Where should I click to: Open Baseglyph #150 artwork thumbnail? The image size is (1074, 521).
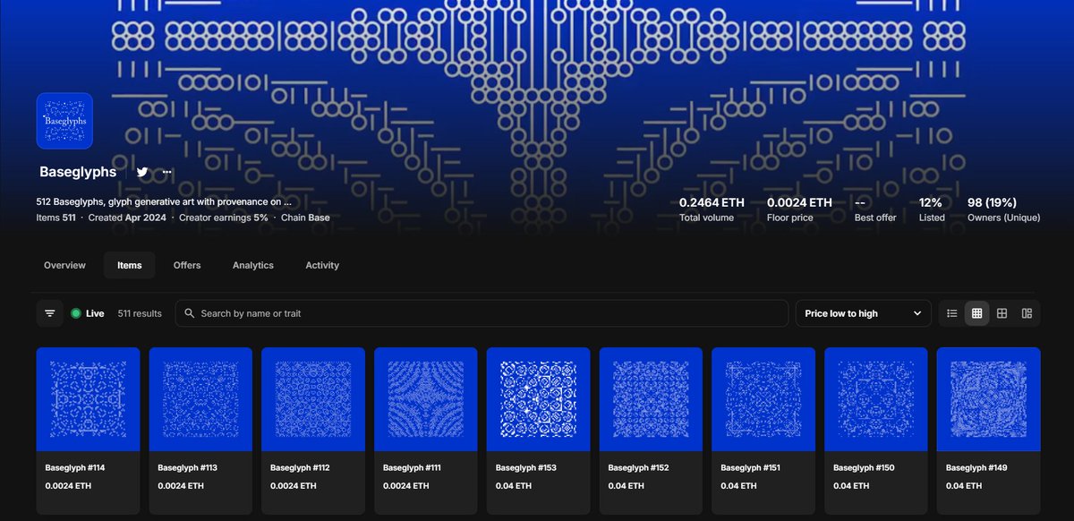pyautogui.click(x=876, y=399)
